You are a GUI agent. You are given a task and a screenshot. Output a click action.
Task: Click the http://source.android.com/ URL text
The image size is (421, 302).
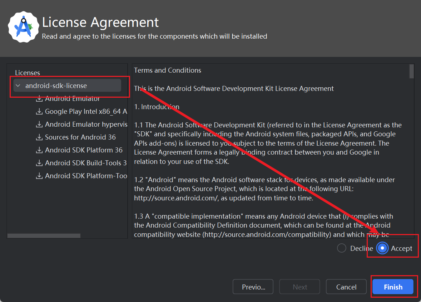[176, 198]
